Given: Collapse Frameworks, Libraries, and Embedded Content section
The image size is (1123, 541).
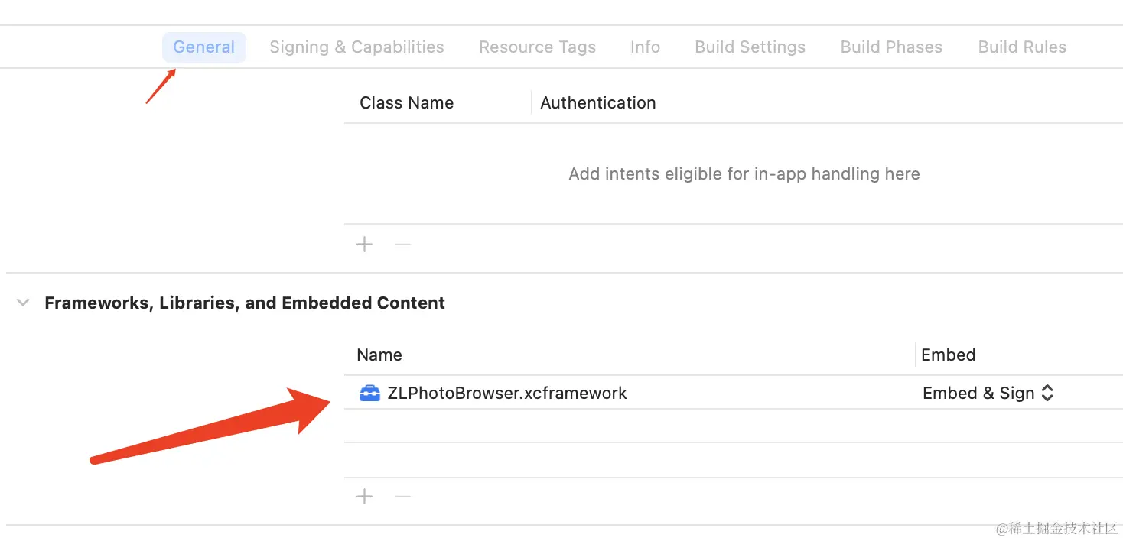Looking at the screenshot, I should click(23, 303).
